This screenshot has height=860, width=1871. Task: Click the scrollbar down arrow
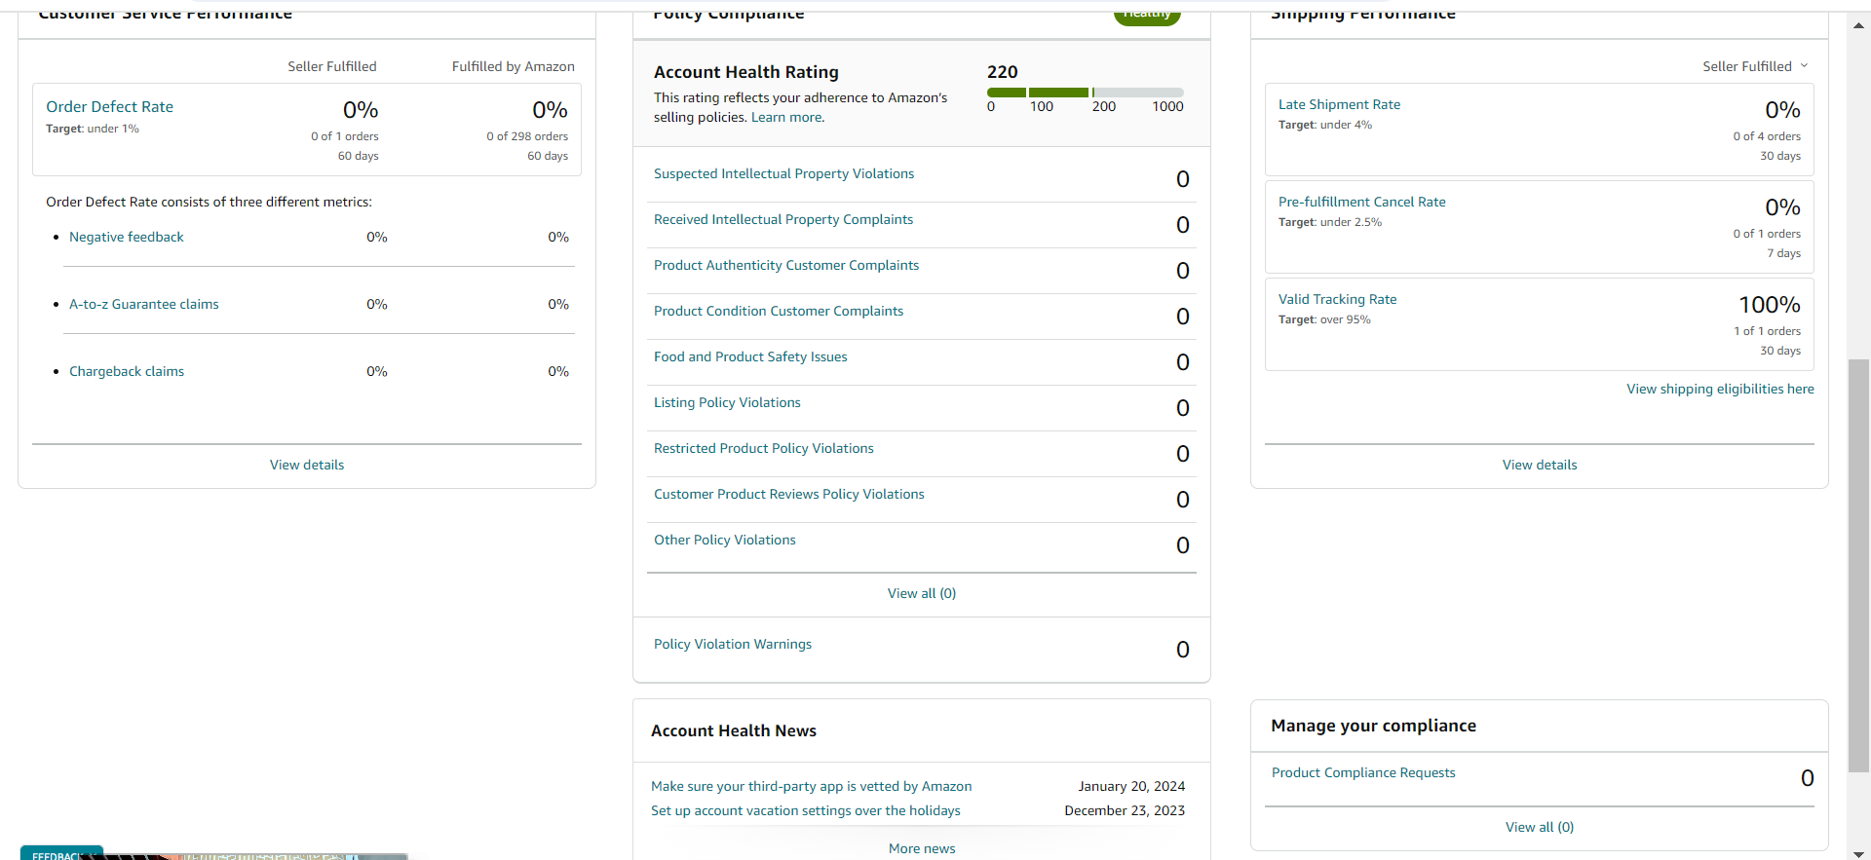click(x=1859, y=853)
